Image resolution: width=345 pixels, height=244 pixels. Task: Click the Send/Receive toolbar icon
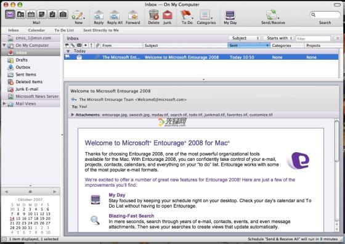coord(271,15)
